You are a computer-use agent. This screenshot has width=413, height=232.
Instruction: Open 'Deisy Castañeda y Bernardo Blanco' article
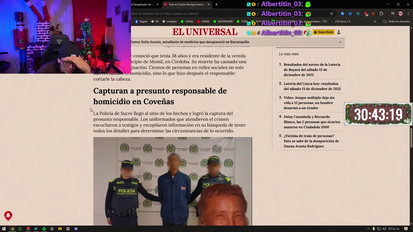coord(312,122)
